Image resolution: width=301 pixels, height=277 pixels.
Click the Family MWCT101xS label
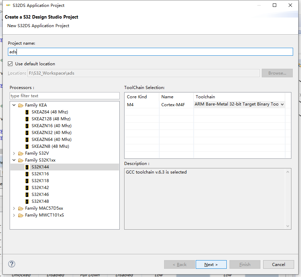point(44,215)
